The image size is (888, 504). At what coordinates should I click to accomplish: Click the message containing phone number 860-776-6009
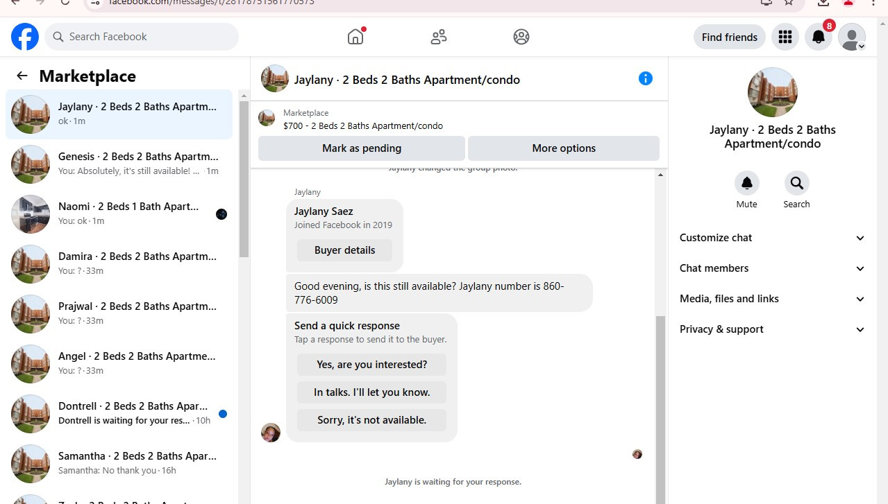(439, 293)
